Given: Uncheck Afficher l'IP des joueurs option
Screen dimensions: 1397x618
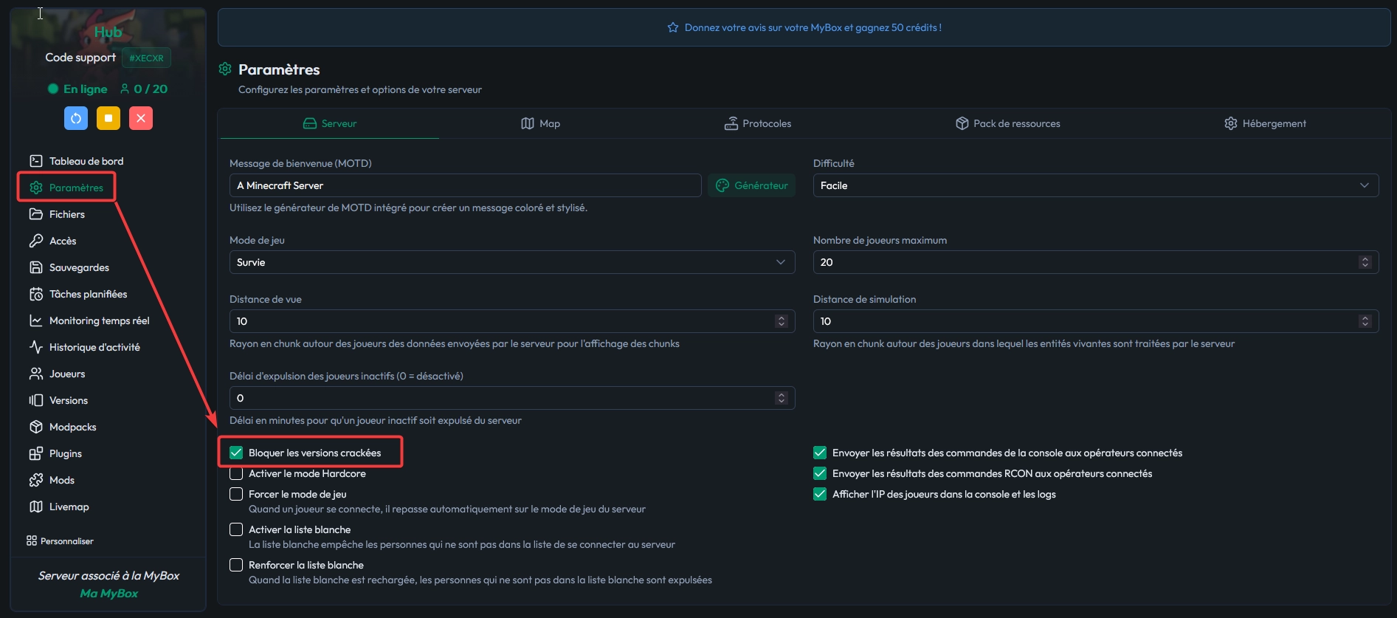Looking at the screenshot, I should pos(820,494).
